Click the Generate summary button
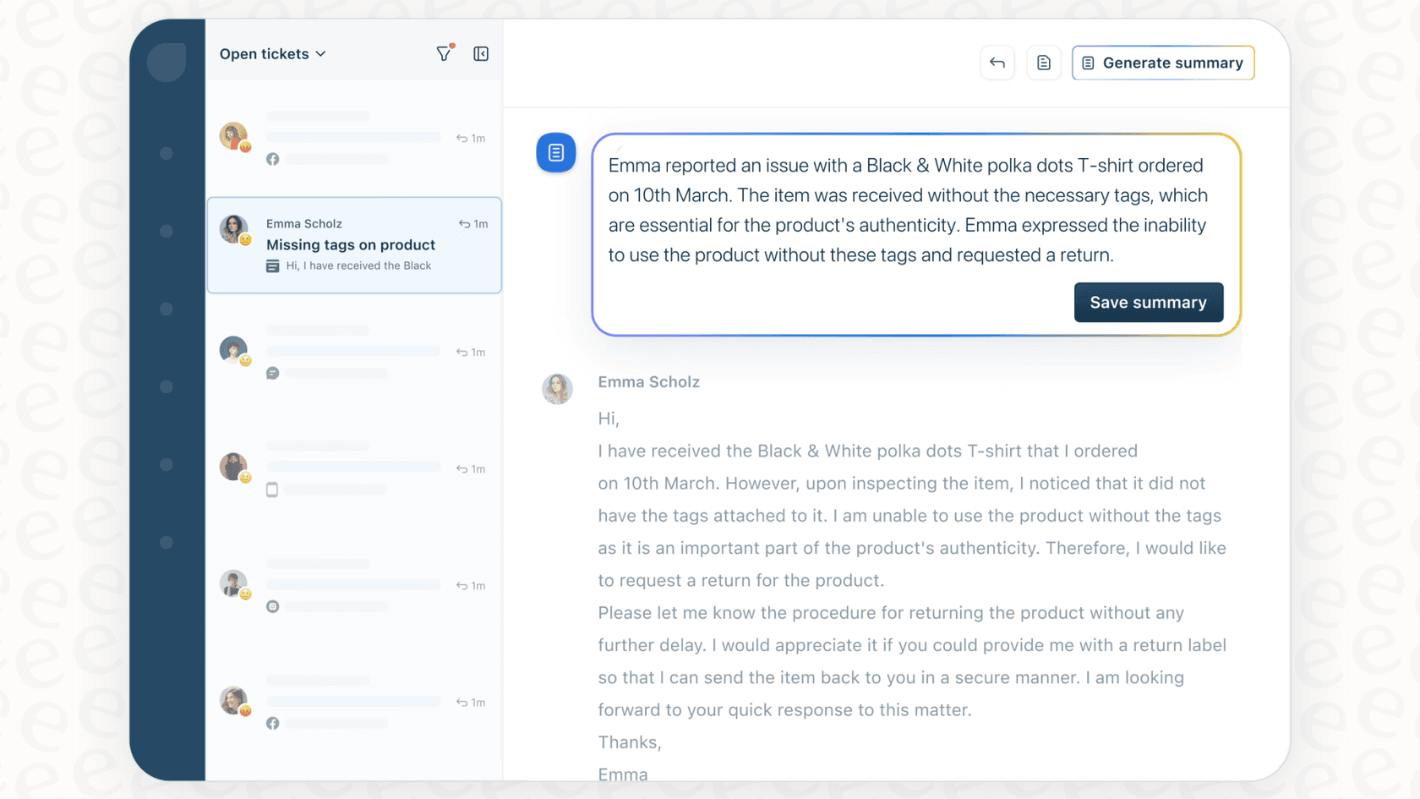1420x799 pixels. point(1163,63)
